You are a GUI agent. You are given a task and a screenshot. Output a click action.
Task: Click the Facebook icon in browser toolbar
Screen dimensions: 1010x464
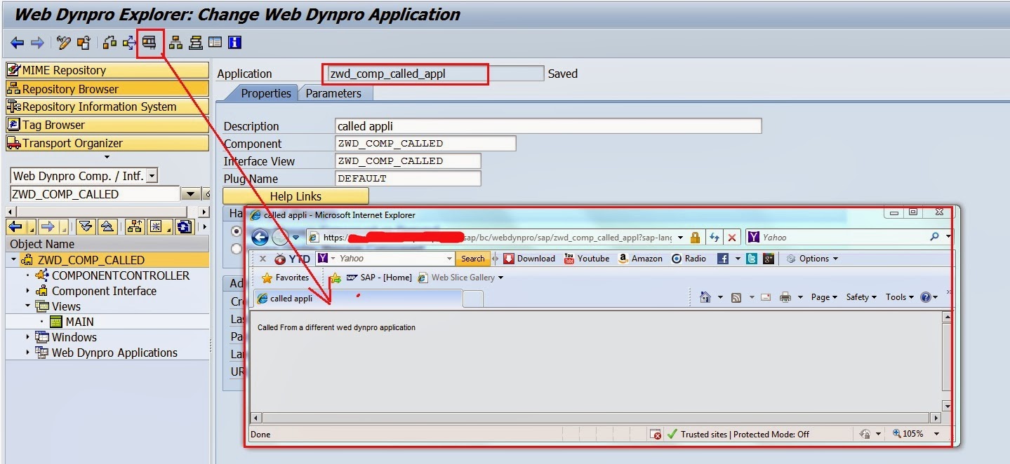[723, 259]
